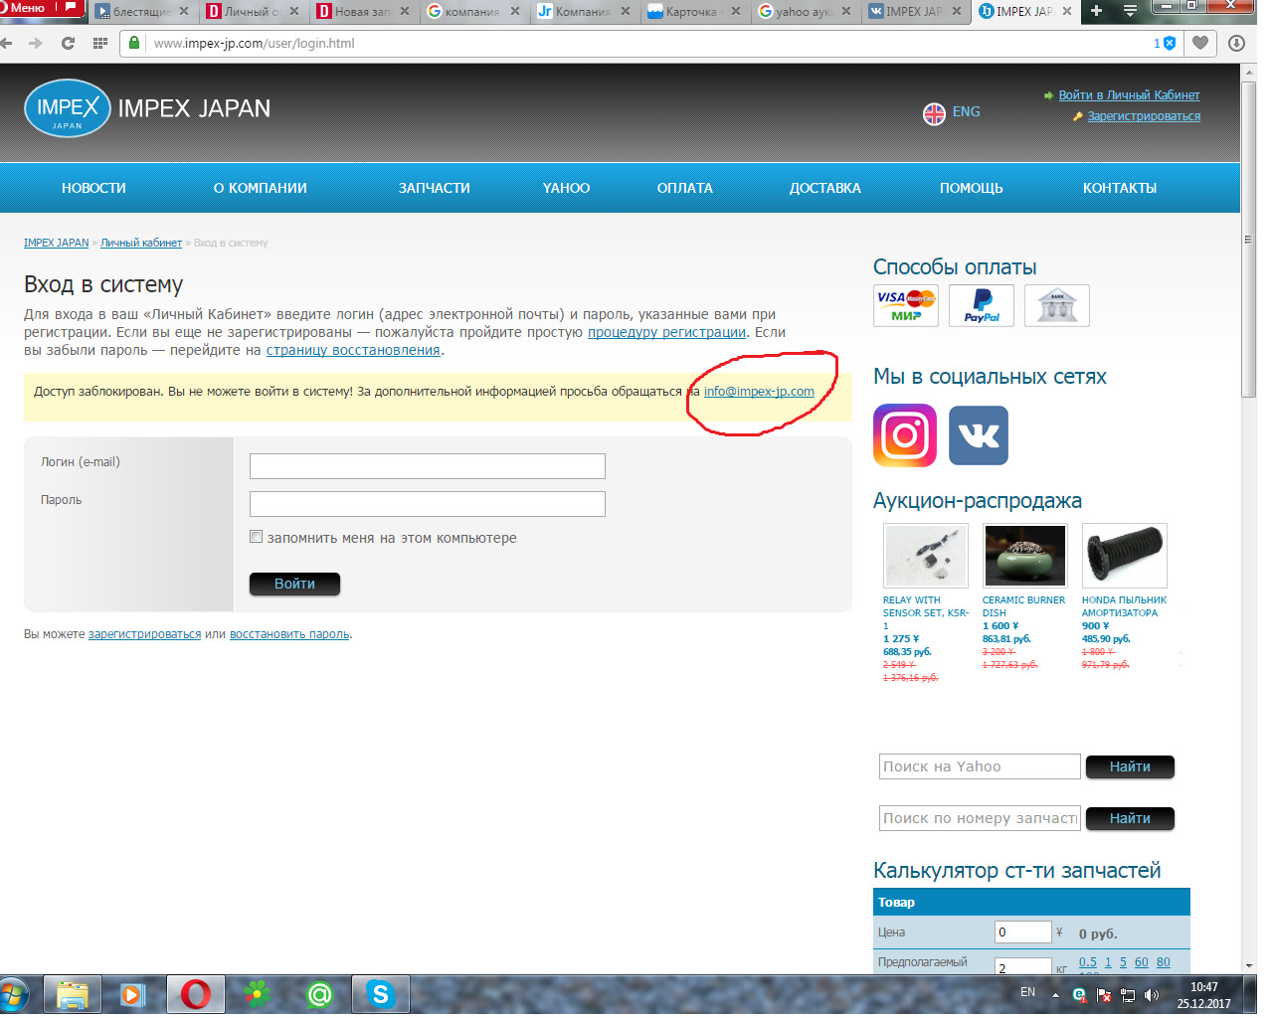The width and height of the screenshot is (1273, 1018).
Task: Reload the page with the refresh icon
Action: coord(68,43)
